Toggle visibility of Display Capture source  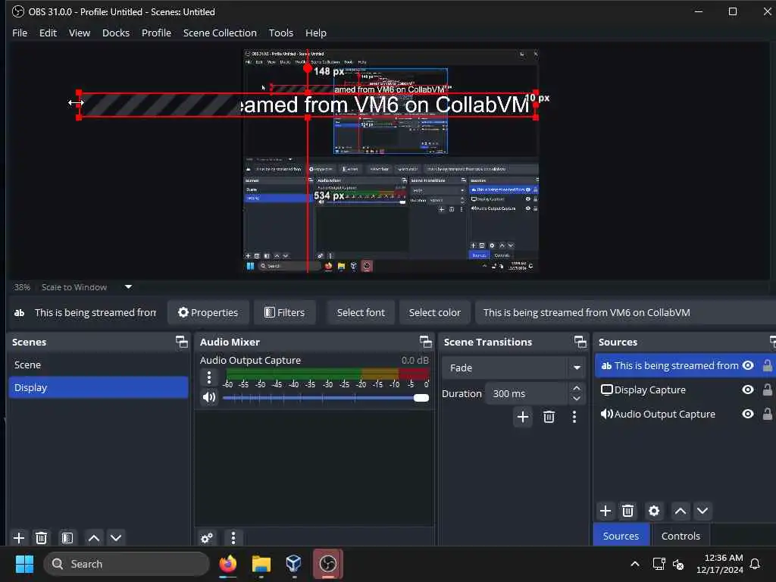point(748,390)
